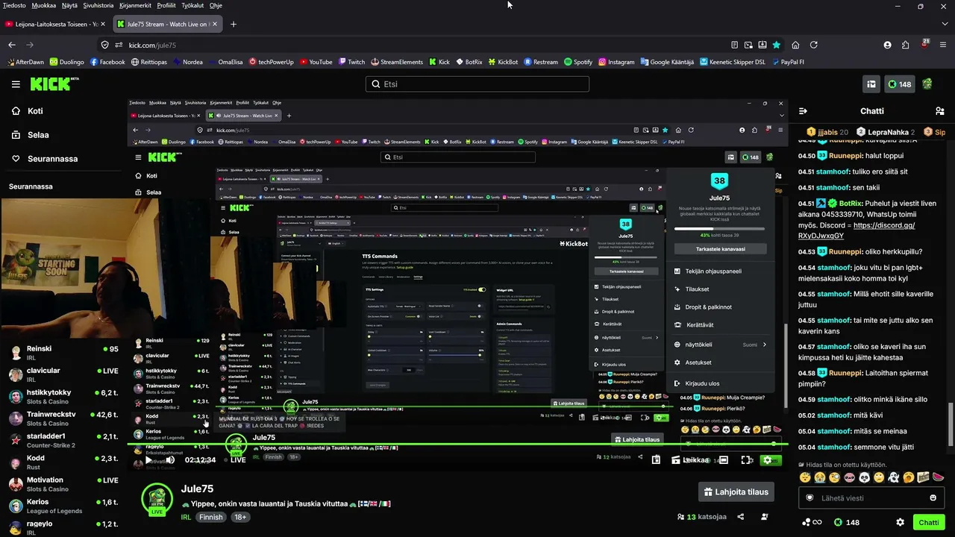
Task: Toggle reader view icon in address bar
Action: click(x=735, y=45)
